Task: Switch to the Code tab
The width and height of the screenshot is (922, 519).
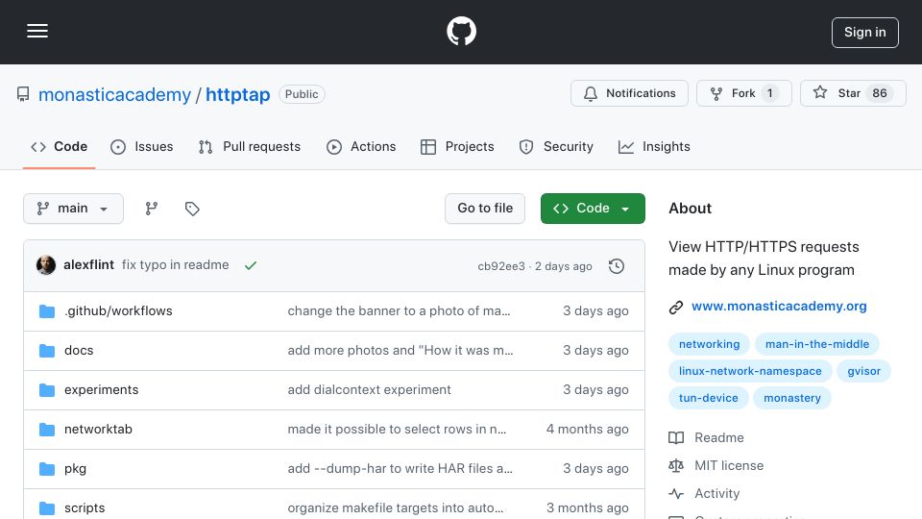Action: point(59,146)
